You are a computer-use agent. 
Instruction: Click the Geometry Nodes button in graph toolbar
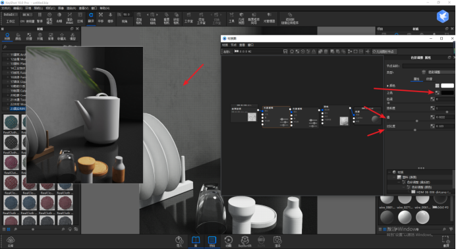pyautogui.click(x=384, y=51)
